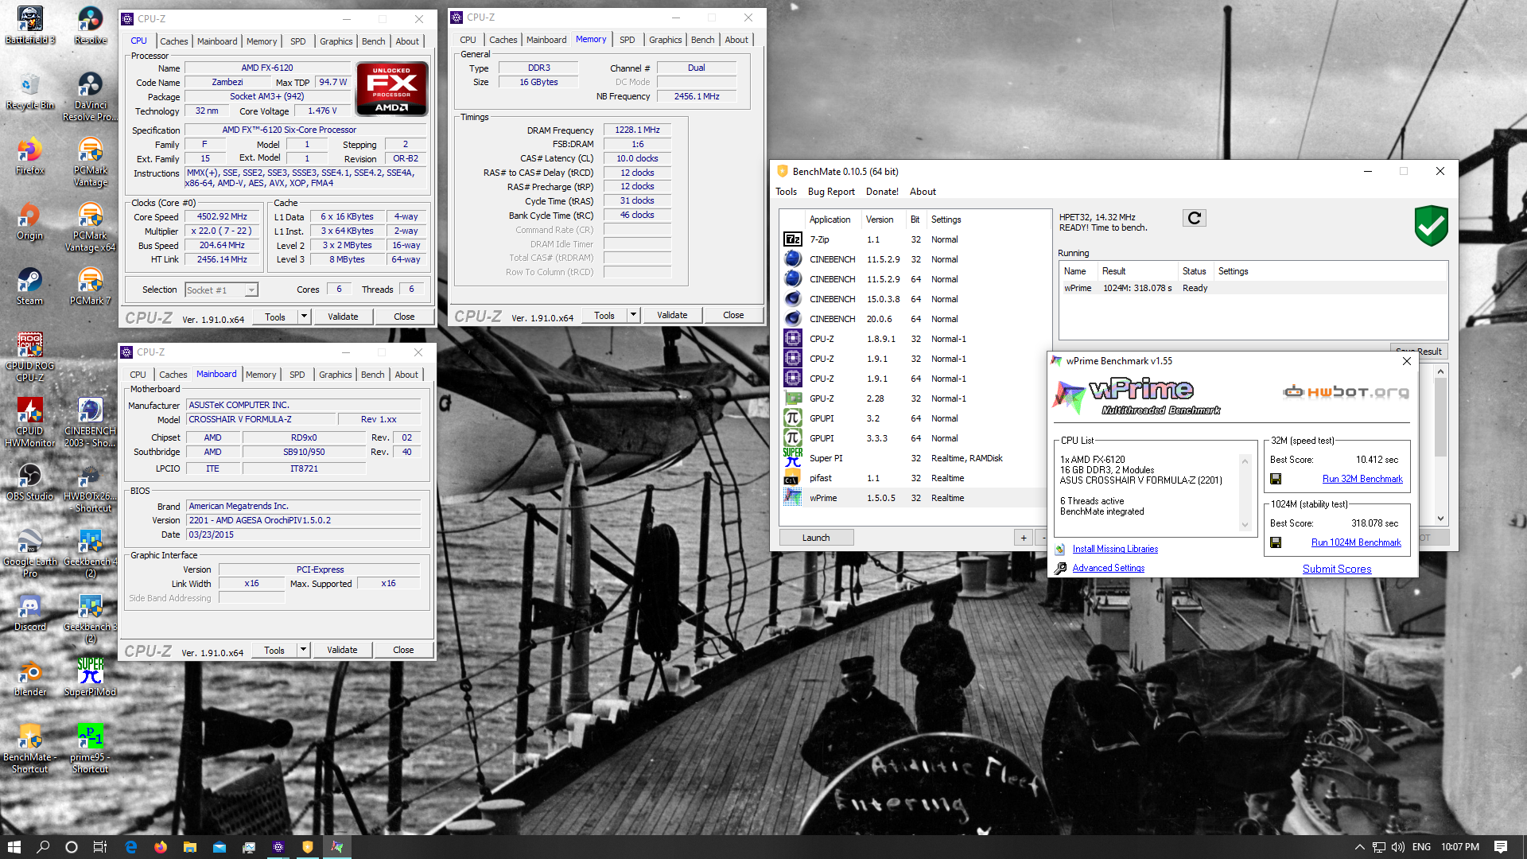
Task: Open the Recycle Bin desktop icon
Action: tap(30, 91)
